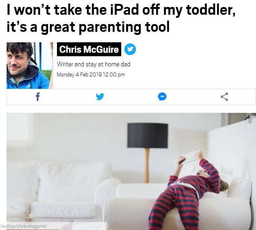Click the status bar author URL preview

[24, 226]
